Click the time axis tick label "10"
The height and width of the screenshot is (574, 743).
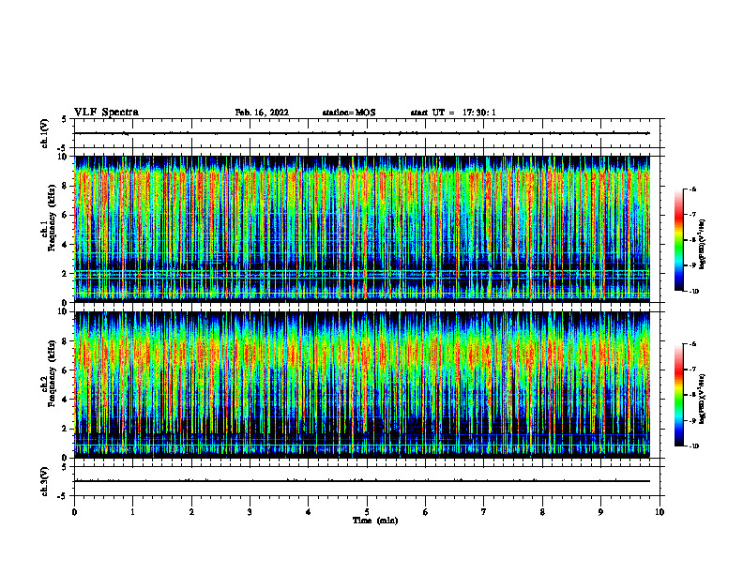[660, 512]
